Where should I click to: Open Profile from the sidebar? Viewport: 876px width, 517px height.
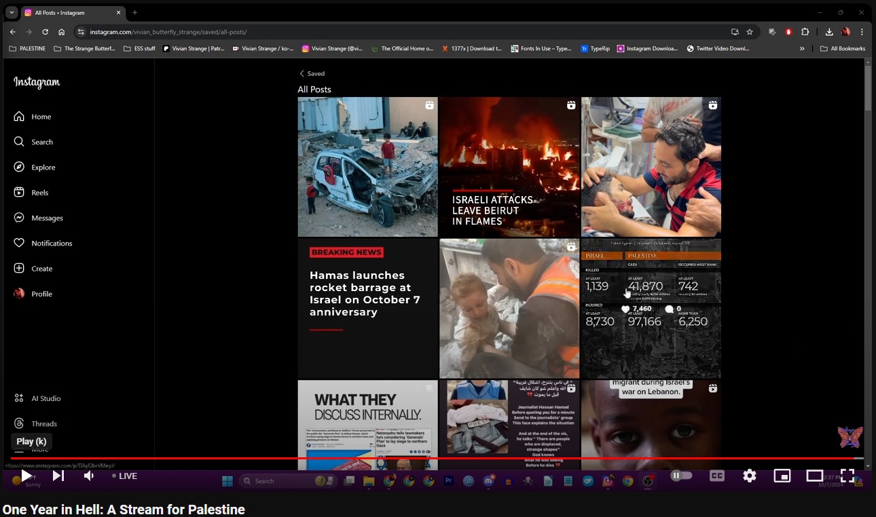pos(33,294)
